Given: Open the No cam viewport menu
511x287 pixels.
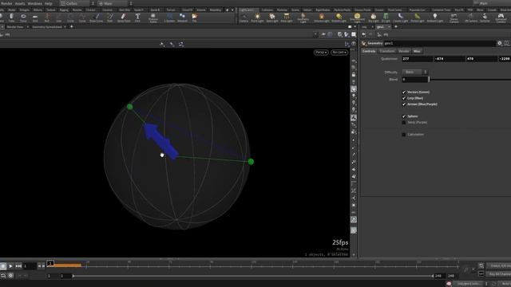Looking at the screenshot, I should coord(339,53).
